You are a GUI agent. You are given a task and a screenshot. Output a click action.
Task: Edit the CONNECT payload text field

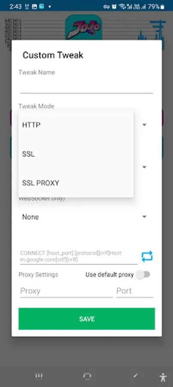(x=79, y=256)
